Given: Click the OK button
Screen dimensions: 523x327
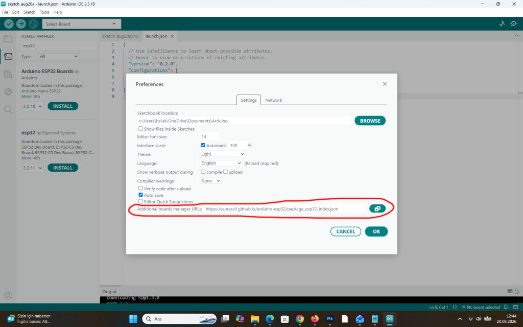Looking at the screenshot, I should [x=376, y=231].
